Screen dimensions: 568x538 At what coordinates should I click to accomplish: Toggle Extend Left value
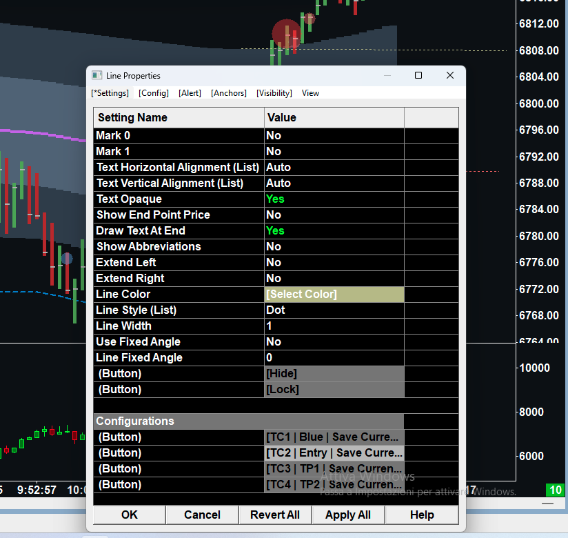[x=334, y=263]
